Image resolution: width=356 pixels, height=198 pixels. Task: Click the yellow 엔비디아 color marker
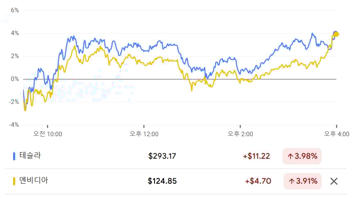[x=14, y=181]
